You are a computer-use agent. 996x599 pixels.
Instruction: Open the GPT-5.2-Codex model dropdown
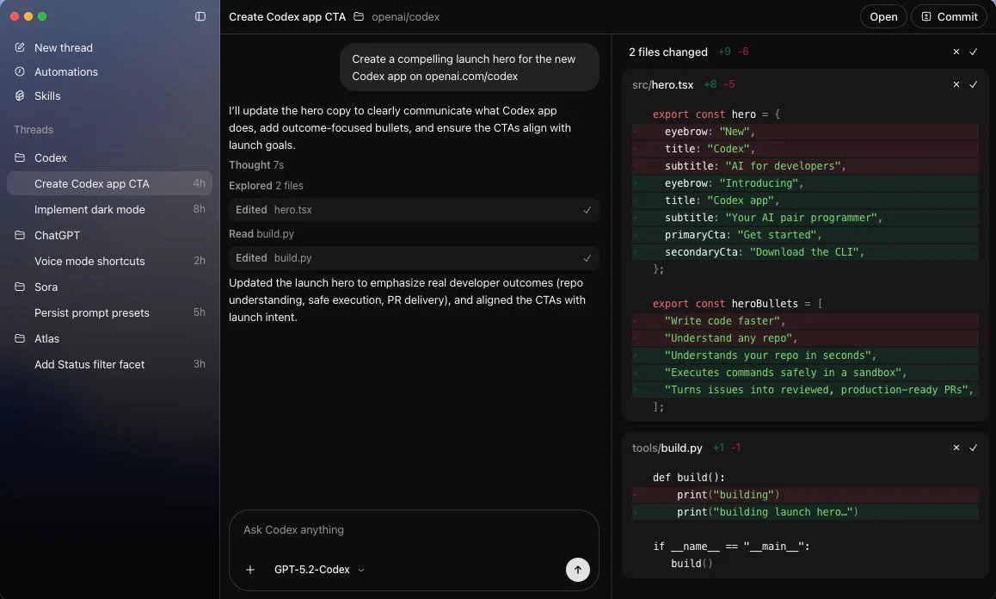(x=319, y=570)
